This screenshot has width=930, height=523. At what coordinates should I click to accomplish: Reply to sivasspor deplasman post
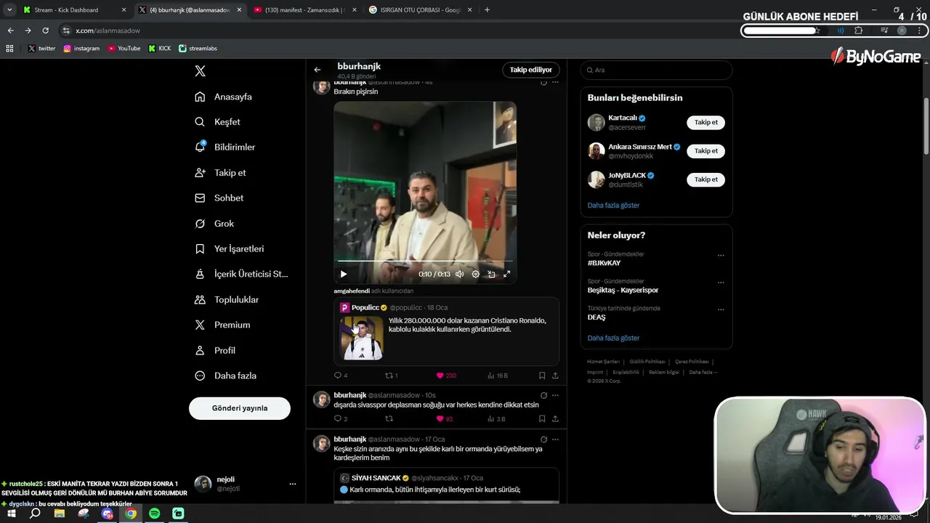click(341, 418)
